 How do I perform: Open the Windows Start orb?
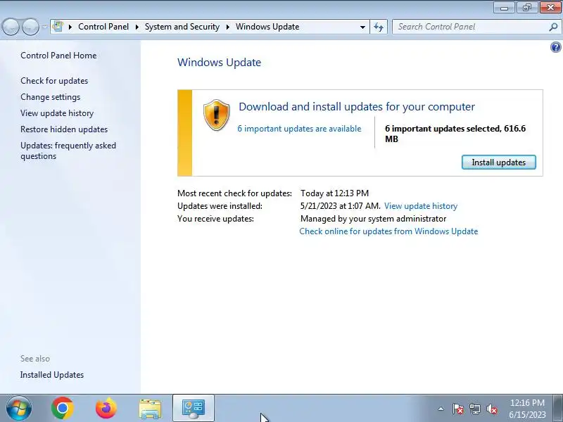19,408
